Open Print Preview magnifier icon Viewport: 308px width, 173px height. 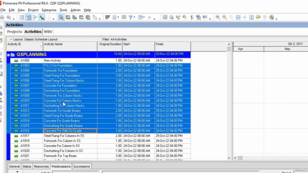(x=9, y=17)
